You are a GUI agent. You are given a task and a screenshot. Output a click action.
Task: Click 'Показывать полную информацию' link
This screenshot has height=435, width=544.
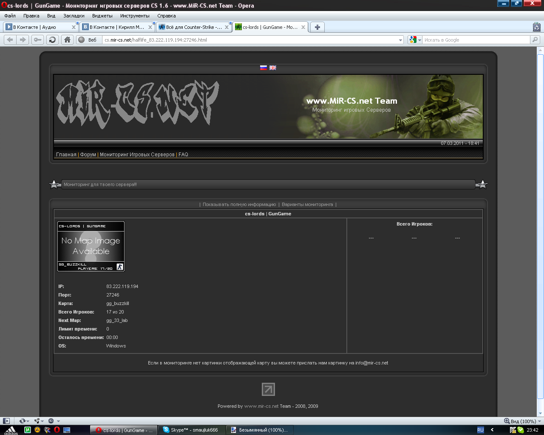pos(239,204)
